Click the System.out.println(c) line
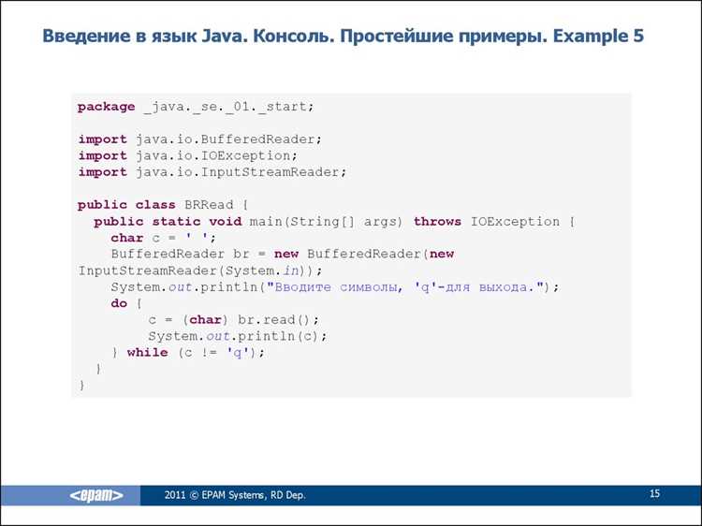 [238, 336]
